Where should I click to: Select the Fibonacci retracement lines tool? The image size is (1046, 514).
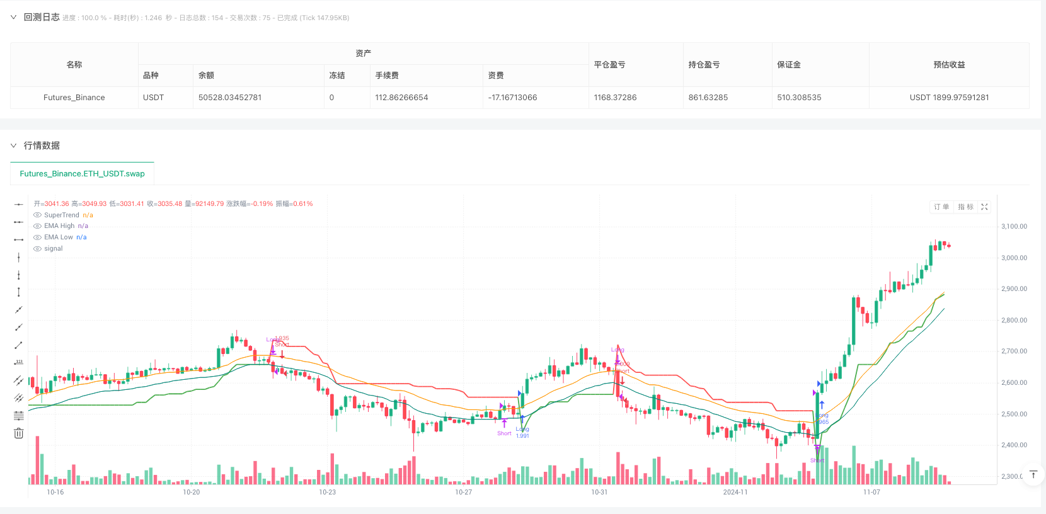click(x=19, y=415)
